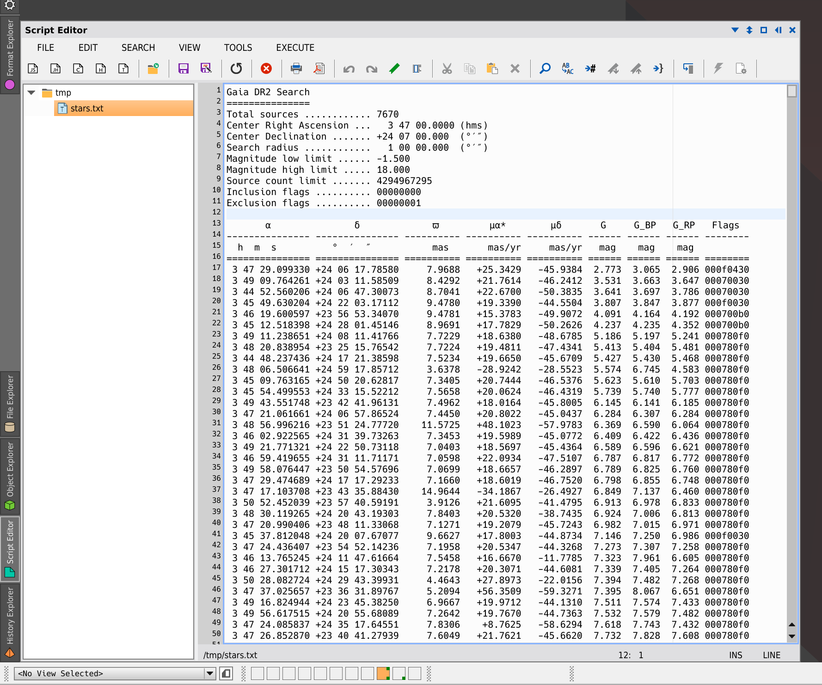Save the current file with the floppy icon

click(184, 69)
